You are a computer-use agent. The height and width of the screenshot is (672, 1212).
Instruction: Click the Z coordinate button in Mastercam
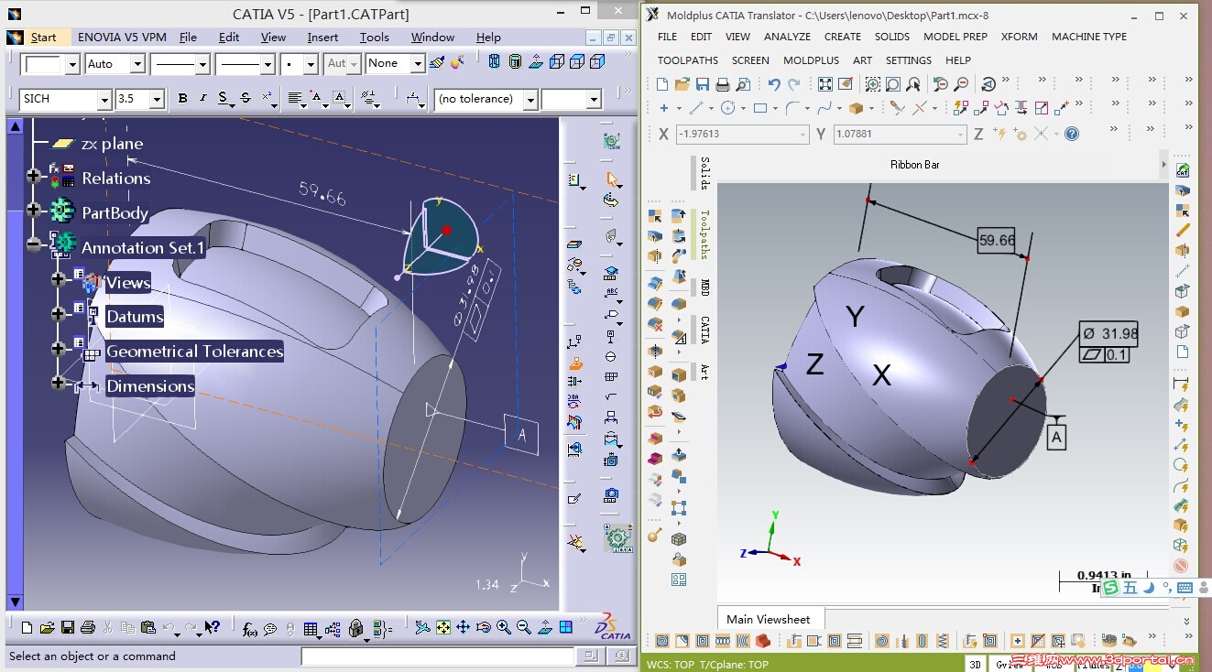coord(978,134)
